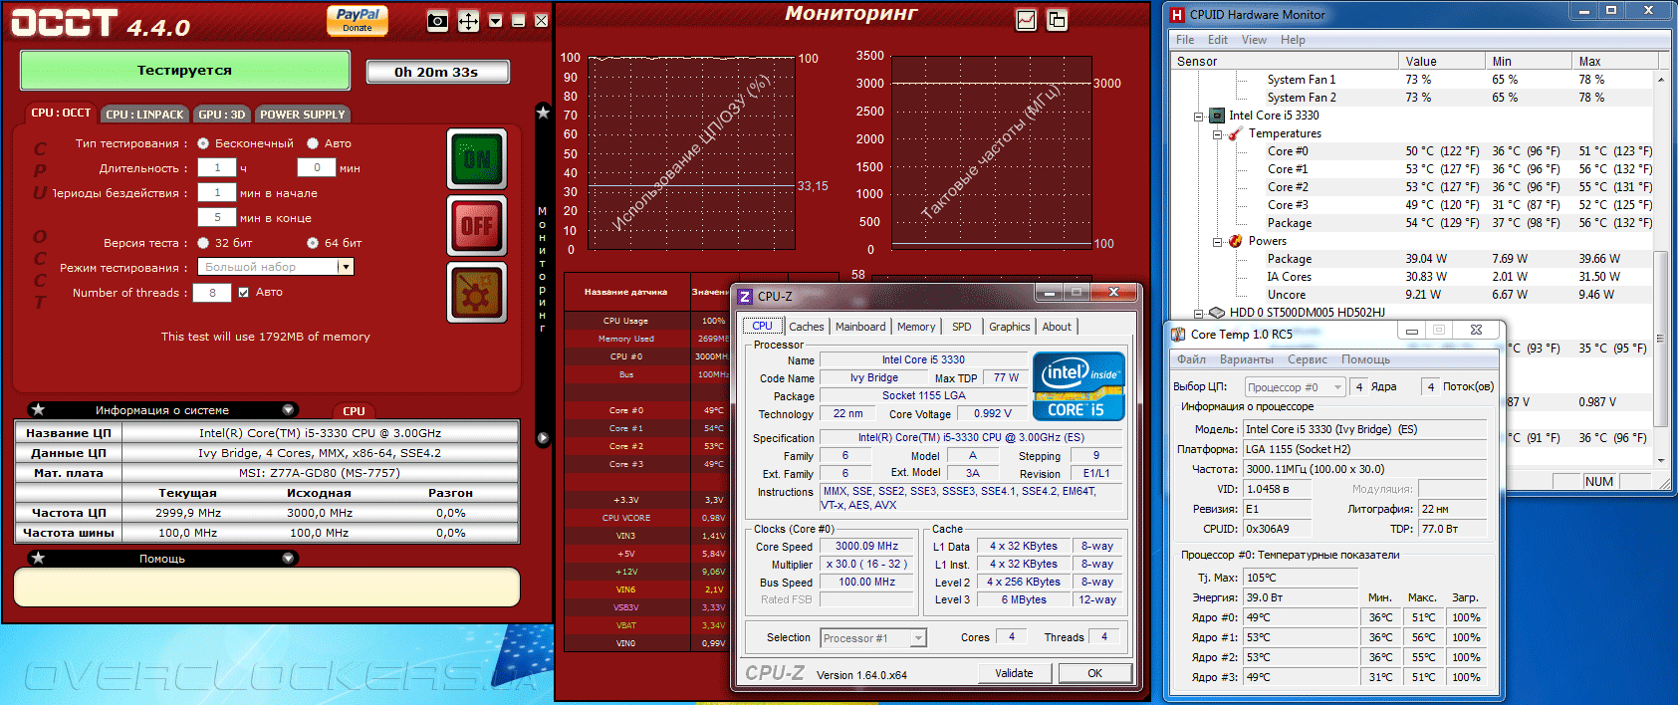The image size is (1678, 705).
Task: Click the green Тестируется status button
Action: pyautogui.click(x=184, y=71)
